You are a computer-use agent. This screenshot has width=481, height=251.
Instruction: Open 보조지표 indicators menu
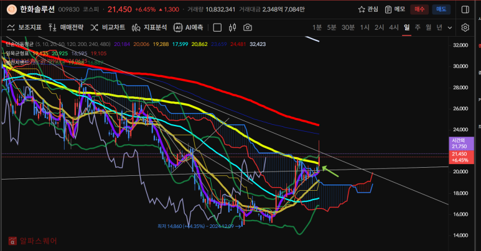(24, 27)
